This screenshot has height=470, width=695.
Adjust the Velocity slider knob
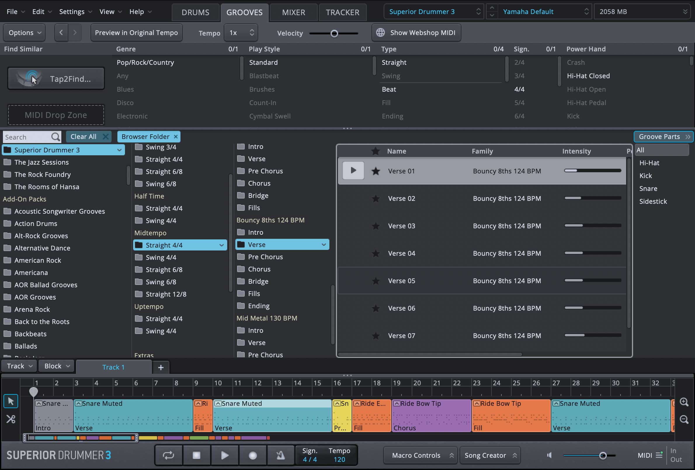[334, 34]
